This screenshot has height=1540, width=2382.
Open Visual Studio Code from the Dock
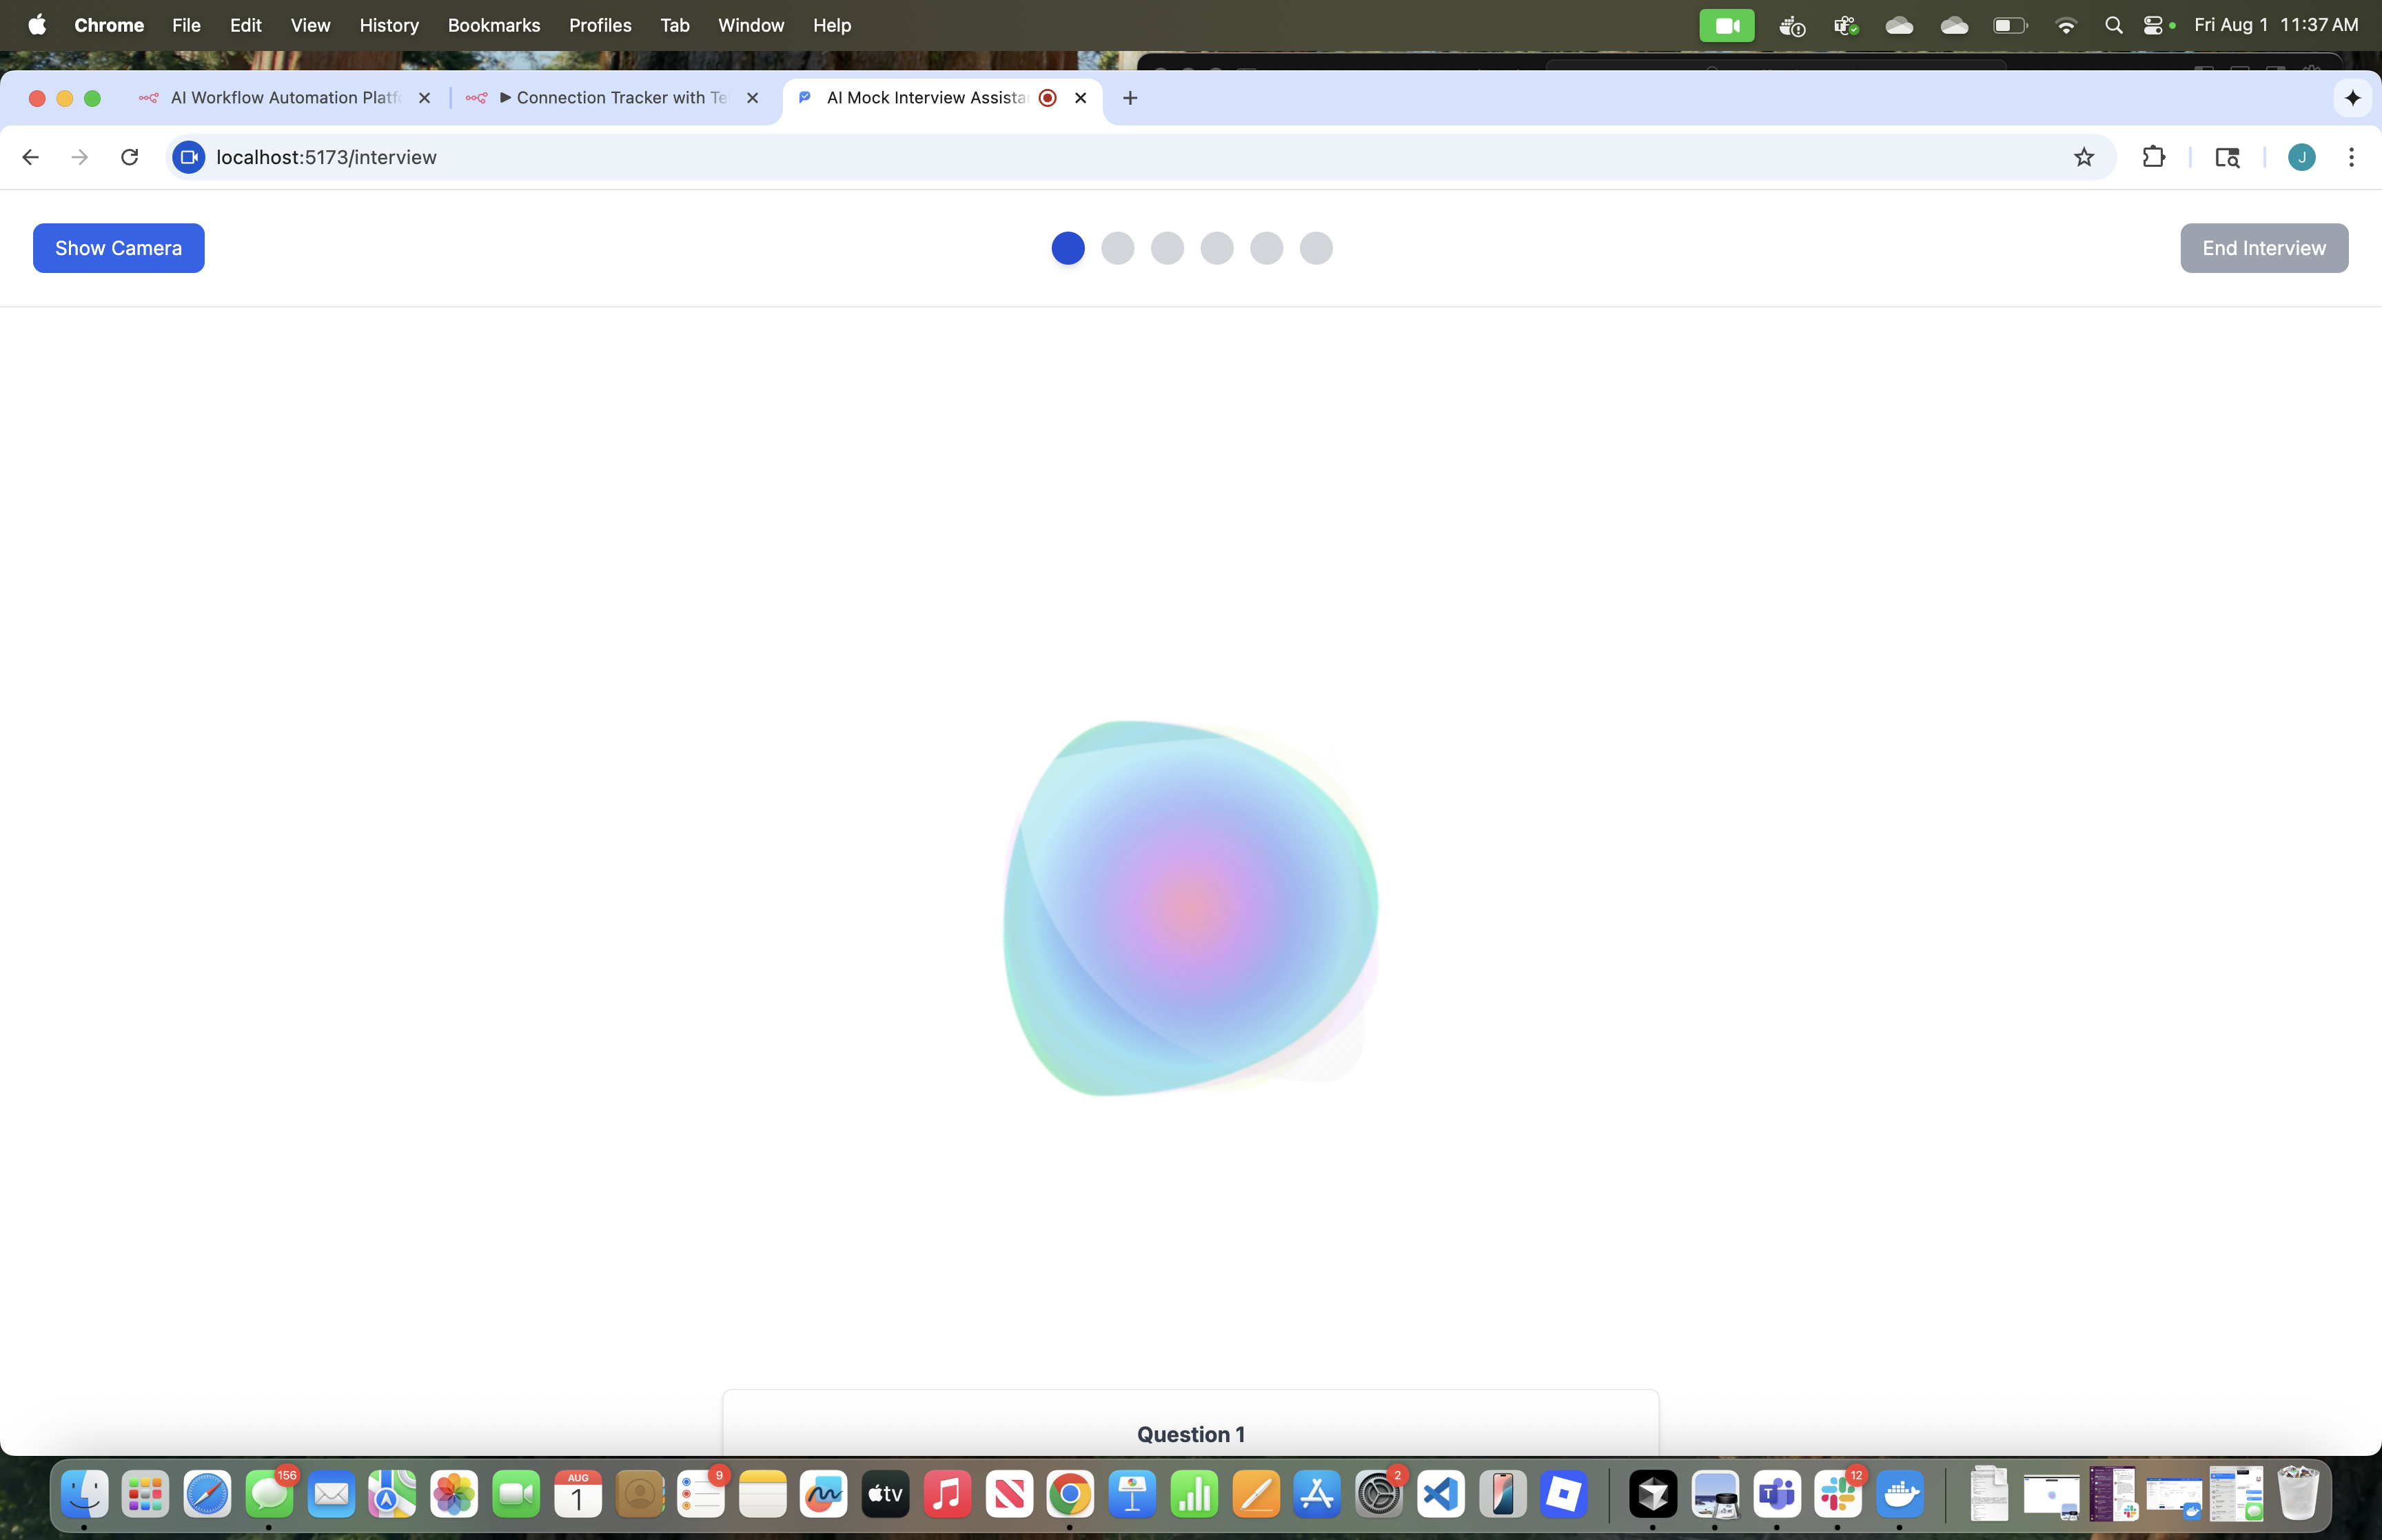pyautogui.click(x=1441, y=1494)
